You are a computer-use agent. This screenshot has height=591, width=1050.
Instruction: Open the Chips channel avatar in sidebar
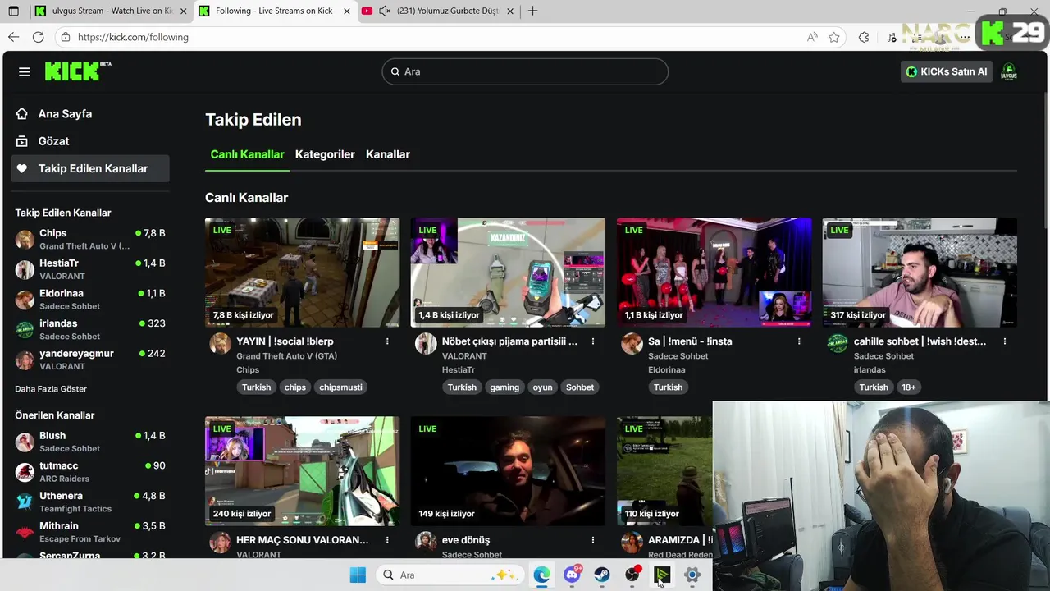pyautogui.click(x=25, y=239)
